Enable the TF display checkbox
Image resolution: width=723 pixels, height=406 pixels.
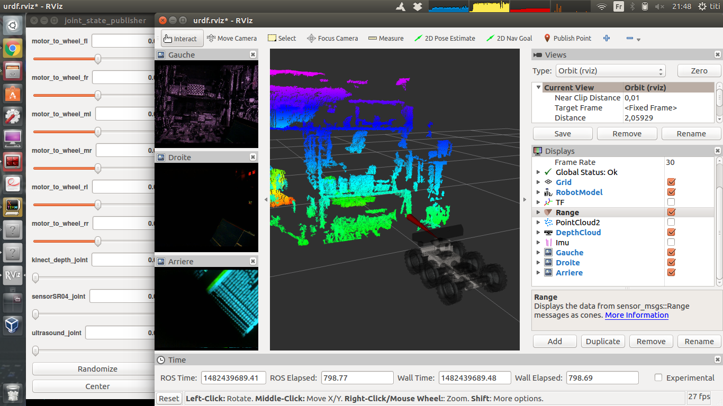671,202
